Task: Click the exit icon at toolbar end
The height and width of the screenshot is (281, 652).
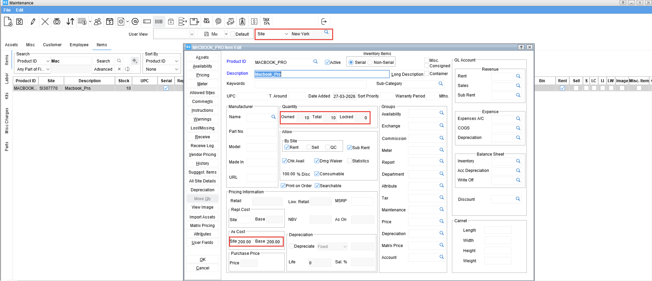Action: point(324,22)
